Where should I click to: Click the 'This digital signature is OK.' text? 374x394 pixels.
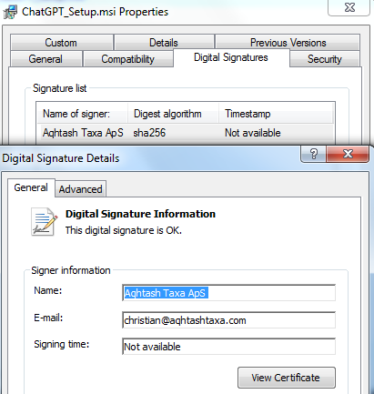(124, 230)
